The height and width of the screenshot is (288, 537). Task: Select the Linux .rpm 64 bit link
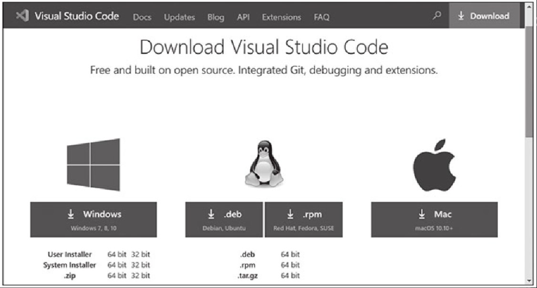pyautogui.click(x=290, y=265)
